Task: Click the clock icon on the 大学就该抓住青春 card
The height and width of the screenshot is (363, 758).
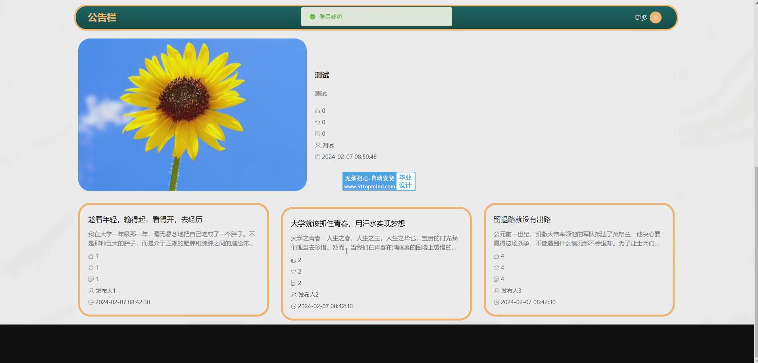Action: 294,306
